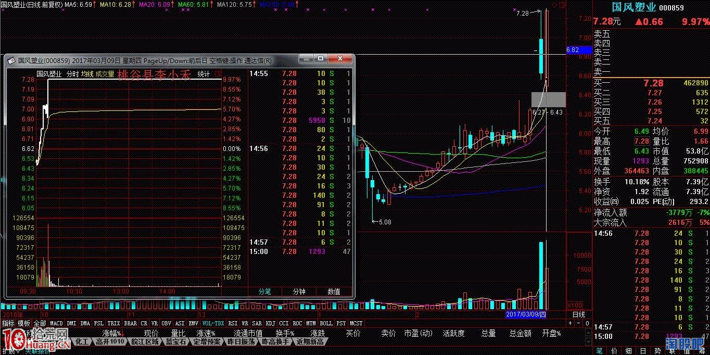Image resolution: width=710 pixels, height=355 pixels.
Task: Show the MTM indicator
Action: point(311,323)
